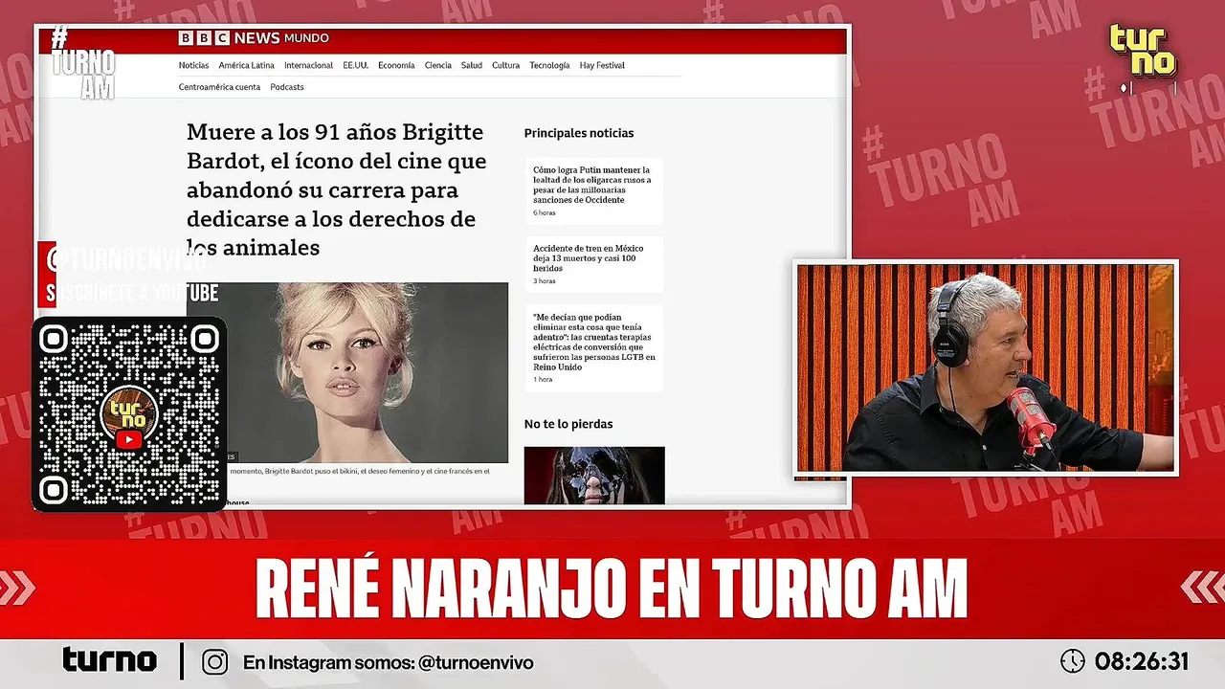The width and height of the screenshot is (1225, 689).
Task: Open the Salud section
Action: (x=471, y=65)
